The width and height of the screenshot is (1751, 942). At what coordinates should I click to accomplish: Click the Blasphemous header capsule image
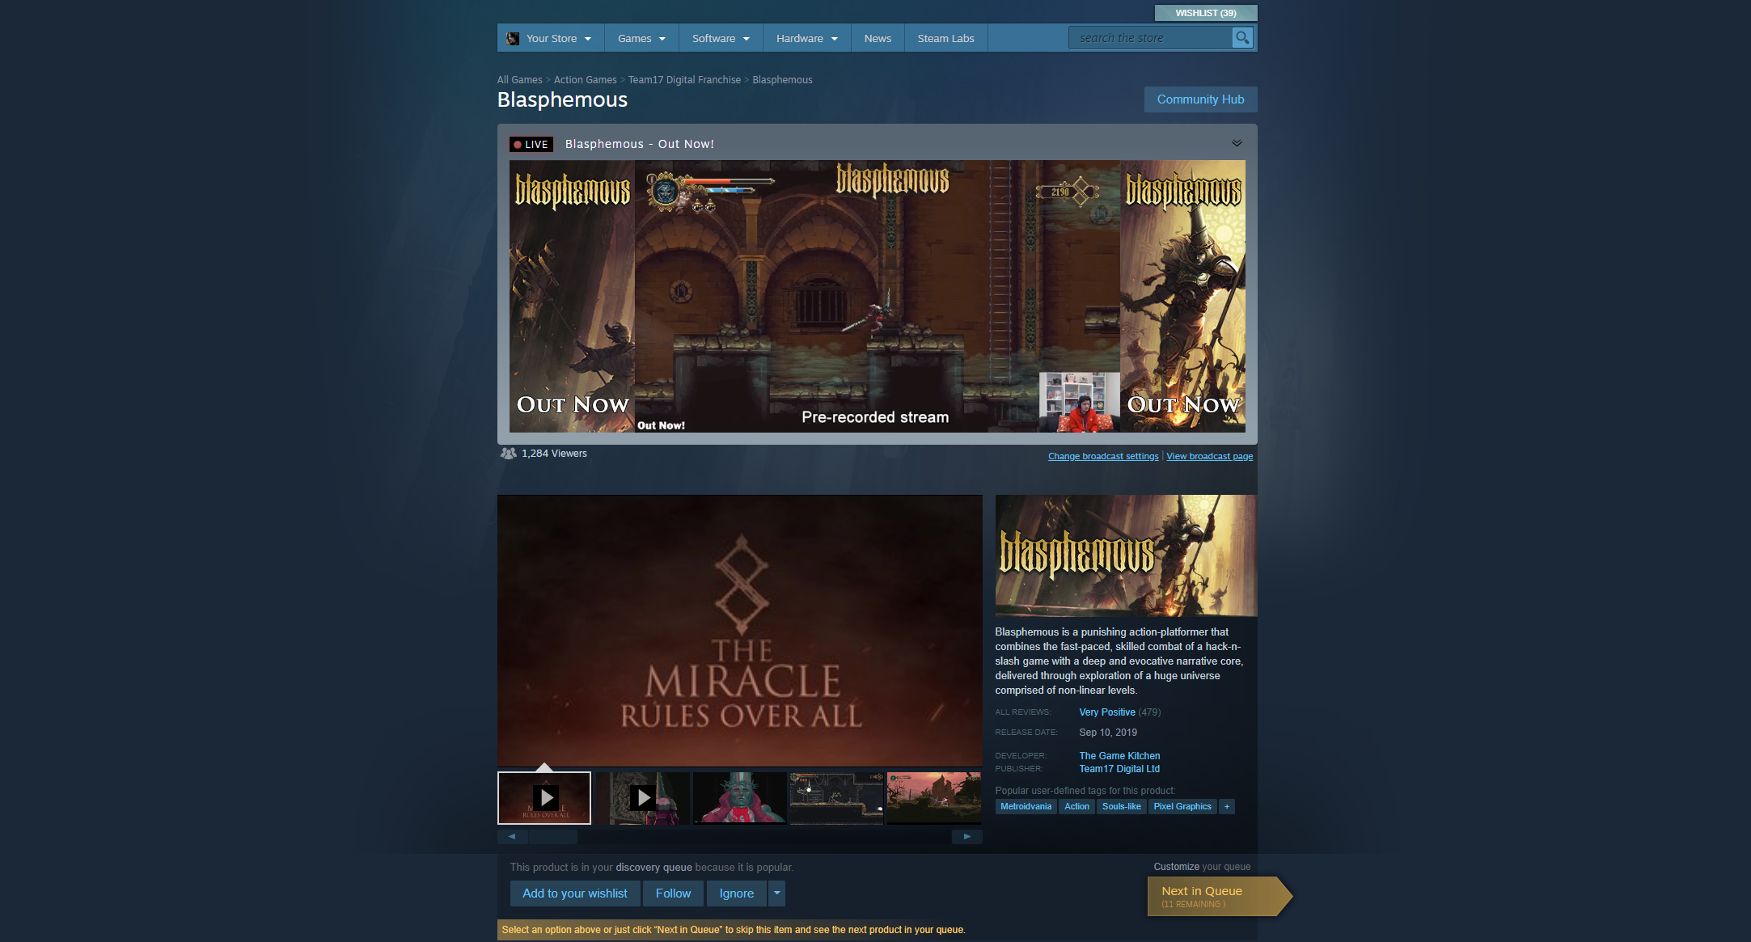pyautogui.click(x=1126, y=555)
